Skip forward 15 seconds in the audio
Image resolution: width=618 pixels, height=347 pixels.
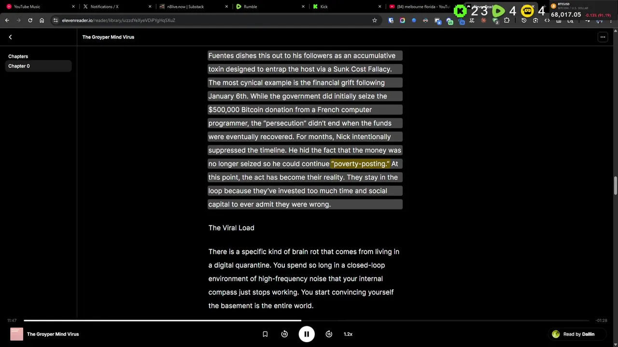(x=329, y=334)
